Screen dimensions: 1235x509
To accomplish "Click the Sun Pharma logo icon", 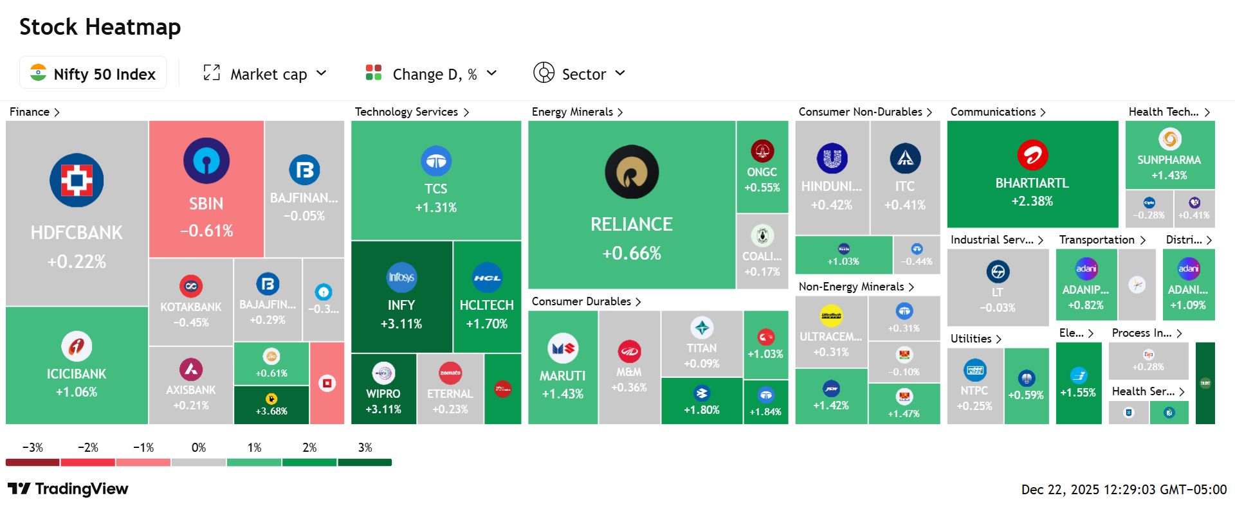I will point(1169,139).
